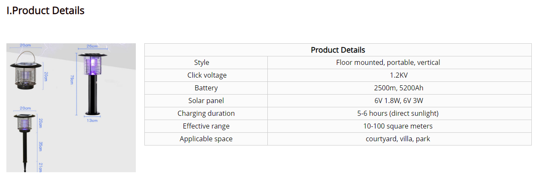Click the "Battery" row label
545x179 pixels.
point(206,88)
